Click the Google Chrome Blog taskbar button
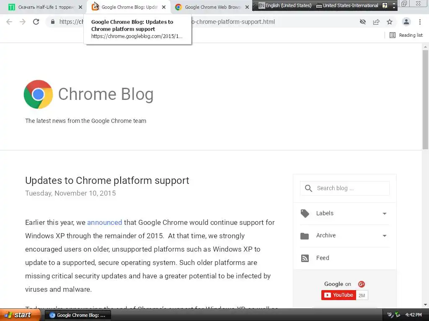This screenshot has height=321, width=429. (x=78, y=315)
